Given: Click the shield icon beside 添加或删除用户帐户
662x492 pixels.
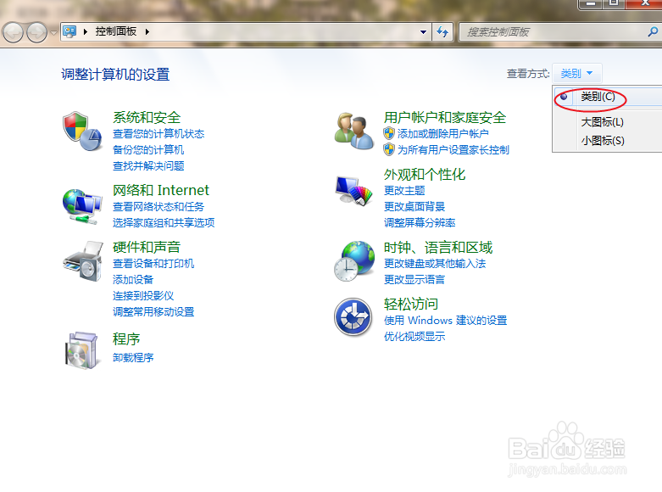Looking at the screenshot, I should pos(389,133).
